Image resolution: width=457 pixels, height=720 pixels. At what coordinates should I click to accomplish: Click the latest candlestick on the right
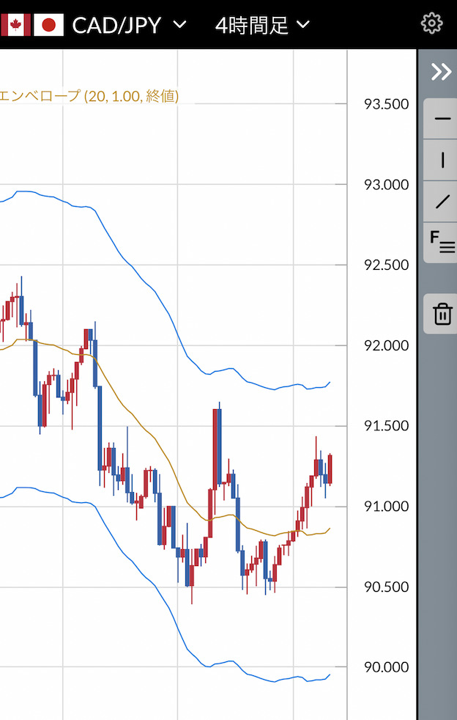(x=330, y=469)
